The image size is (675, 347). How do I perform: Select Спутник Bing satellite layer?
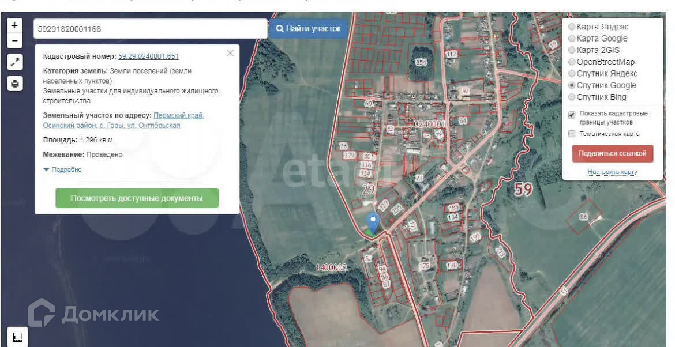tap(572, 97)
